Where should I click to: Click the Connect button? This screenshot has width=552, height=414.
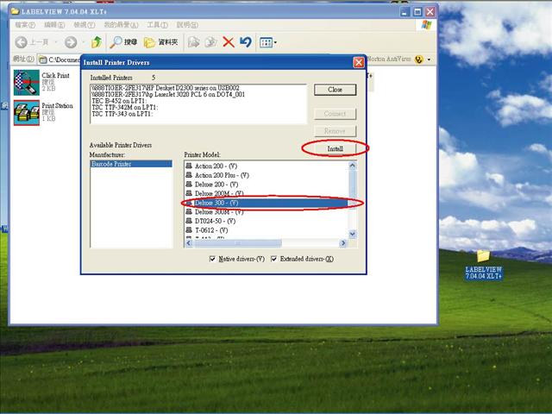336,114
